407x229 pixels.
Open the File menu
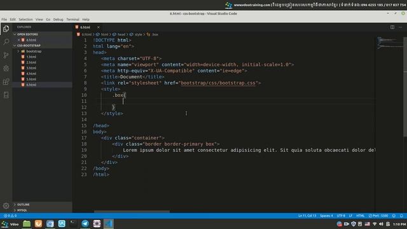point(4,20)
